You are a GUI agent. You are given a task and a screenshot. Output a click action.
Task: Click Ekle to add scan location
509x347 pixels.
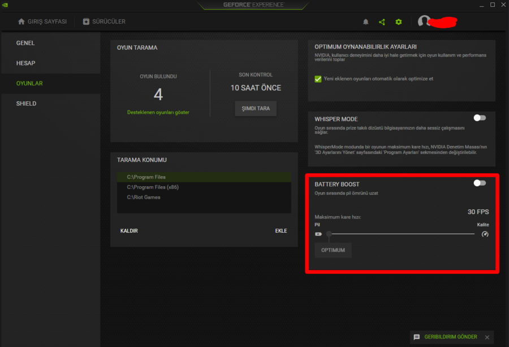(x=281, y=231)
